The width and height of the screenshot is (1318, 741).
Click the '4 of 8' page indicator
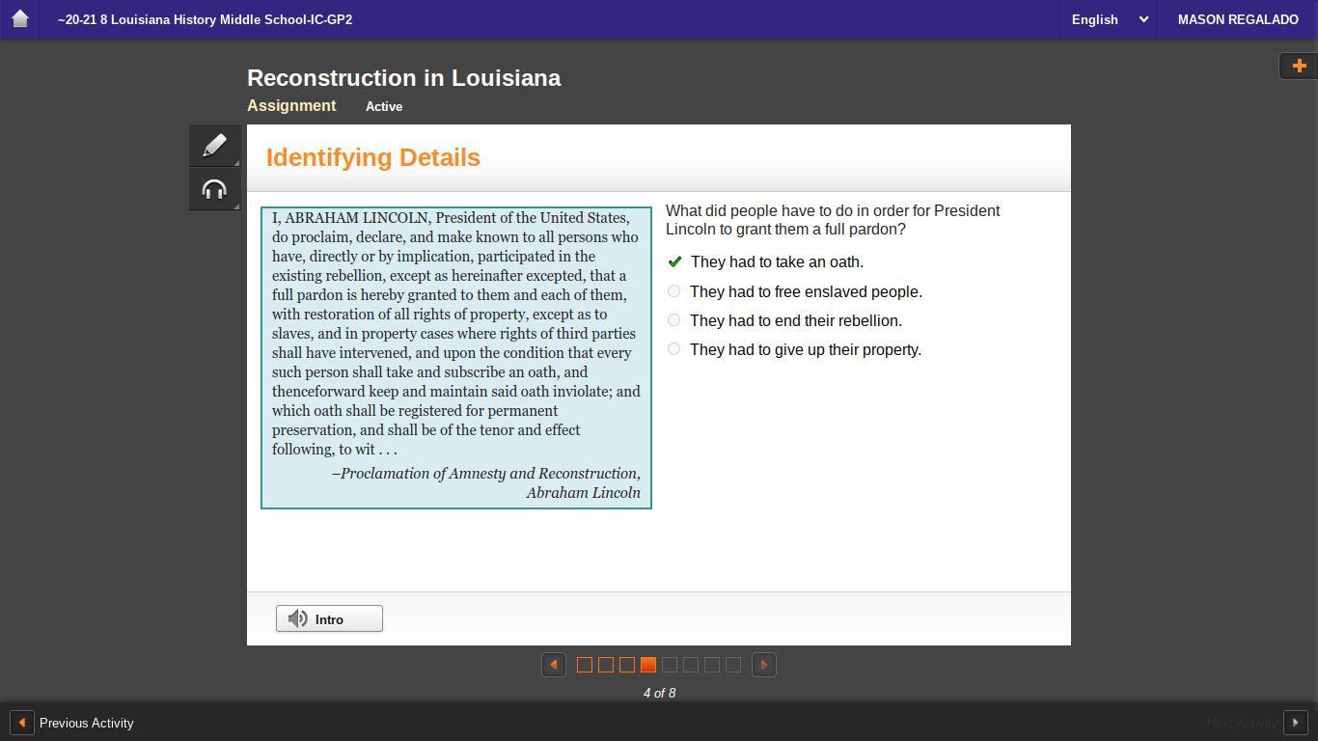[x=659, y=693]
